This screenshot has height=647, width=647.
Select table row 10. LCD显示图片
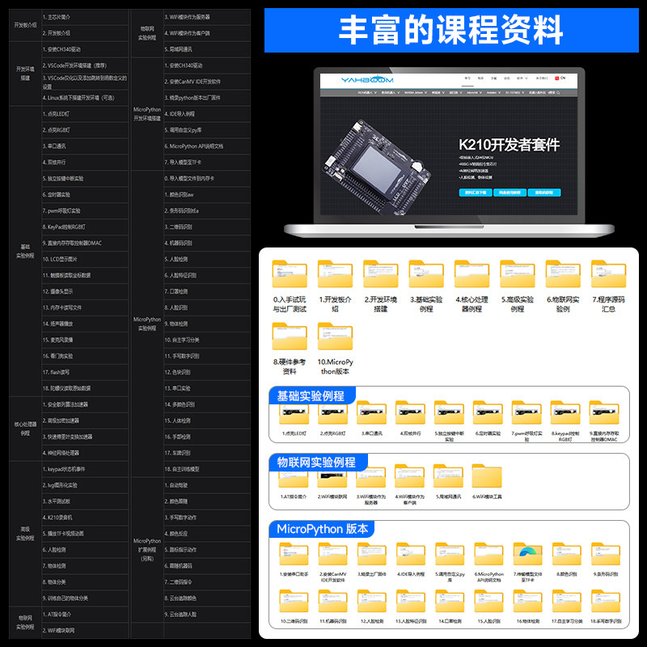pos(85,259)
